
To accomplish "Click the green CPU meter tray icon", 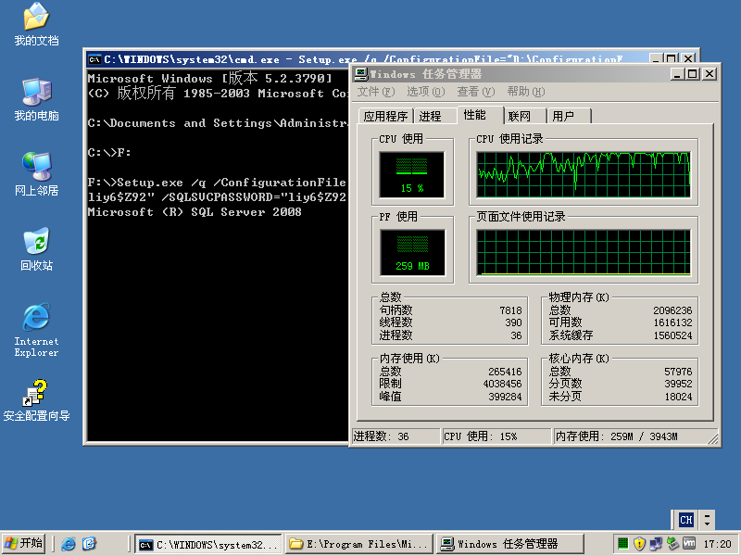I will (x=623, y=544).
